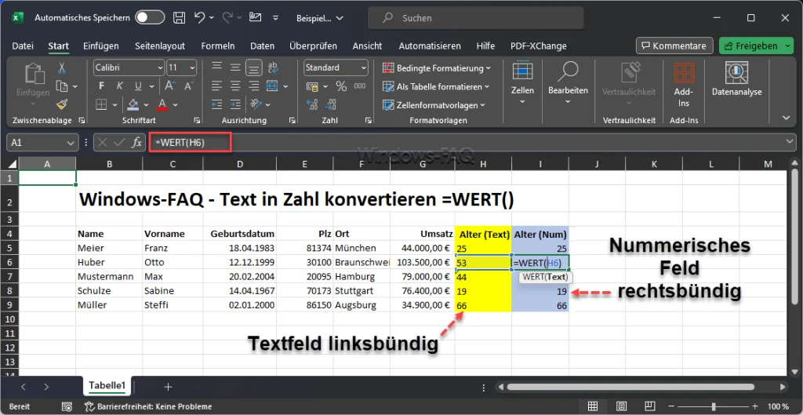
Task: Toggle underline (U) formatting
Action: click(x=137, y=86)
